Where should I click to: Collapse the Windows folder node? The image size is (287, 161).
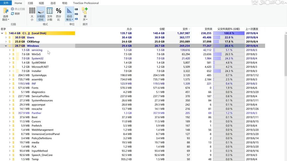[6, 46]
